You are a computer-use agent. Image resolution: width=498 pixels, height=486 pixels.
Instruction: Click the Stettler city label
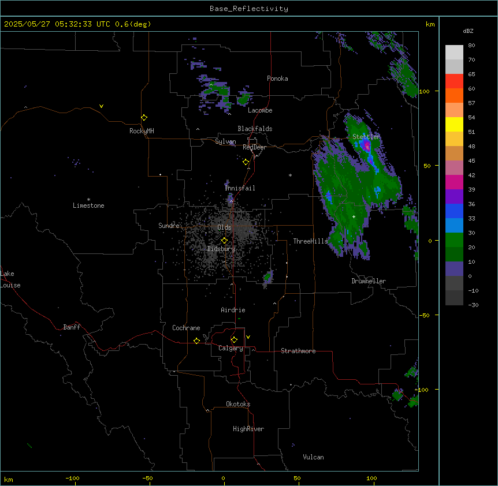366,137
